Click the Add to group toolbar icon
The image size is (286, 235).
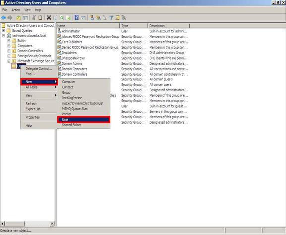pos(124,18)
